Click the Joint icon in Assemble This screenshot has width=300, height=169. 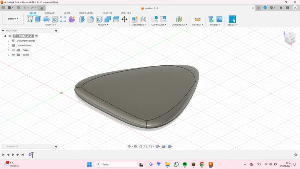pos(143,19)
